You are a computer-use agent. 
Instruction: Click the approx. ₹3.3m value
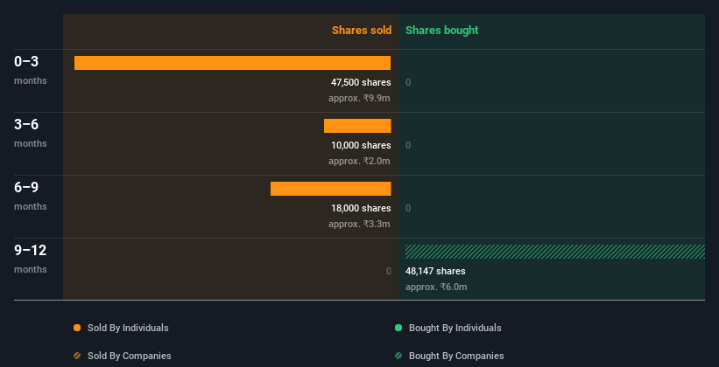click(x=359, y=224)
